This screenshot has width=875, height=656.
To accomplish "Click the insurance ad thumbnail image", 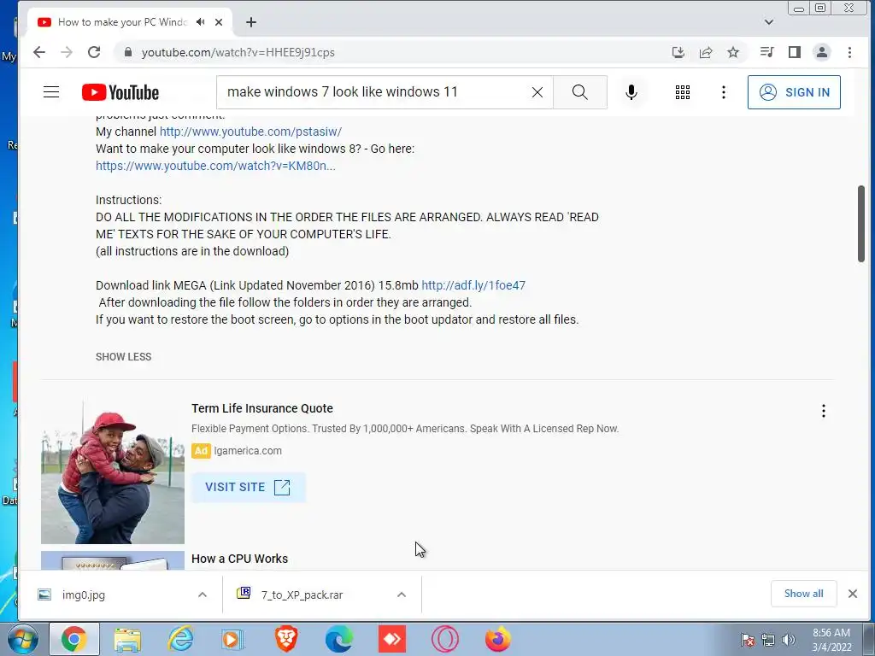I will (x=113, y=471).
